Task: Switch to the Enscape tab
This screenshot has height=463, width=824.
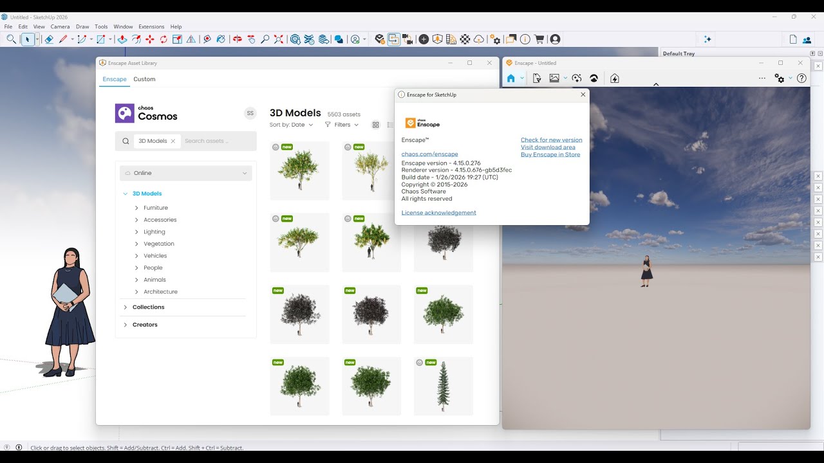Action: pyautogui.click(x=115, y=79)
